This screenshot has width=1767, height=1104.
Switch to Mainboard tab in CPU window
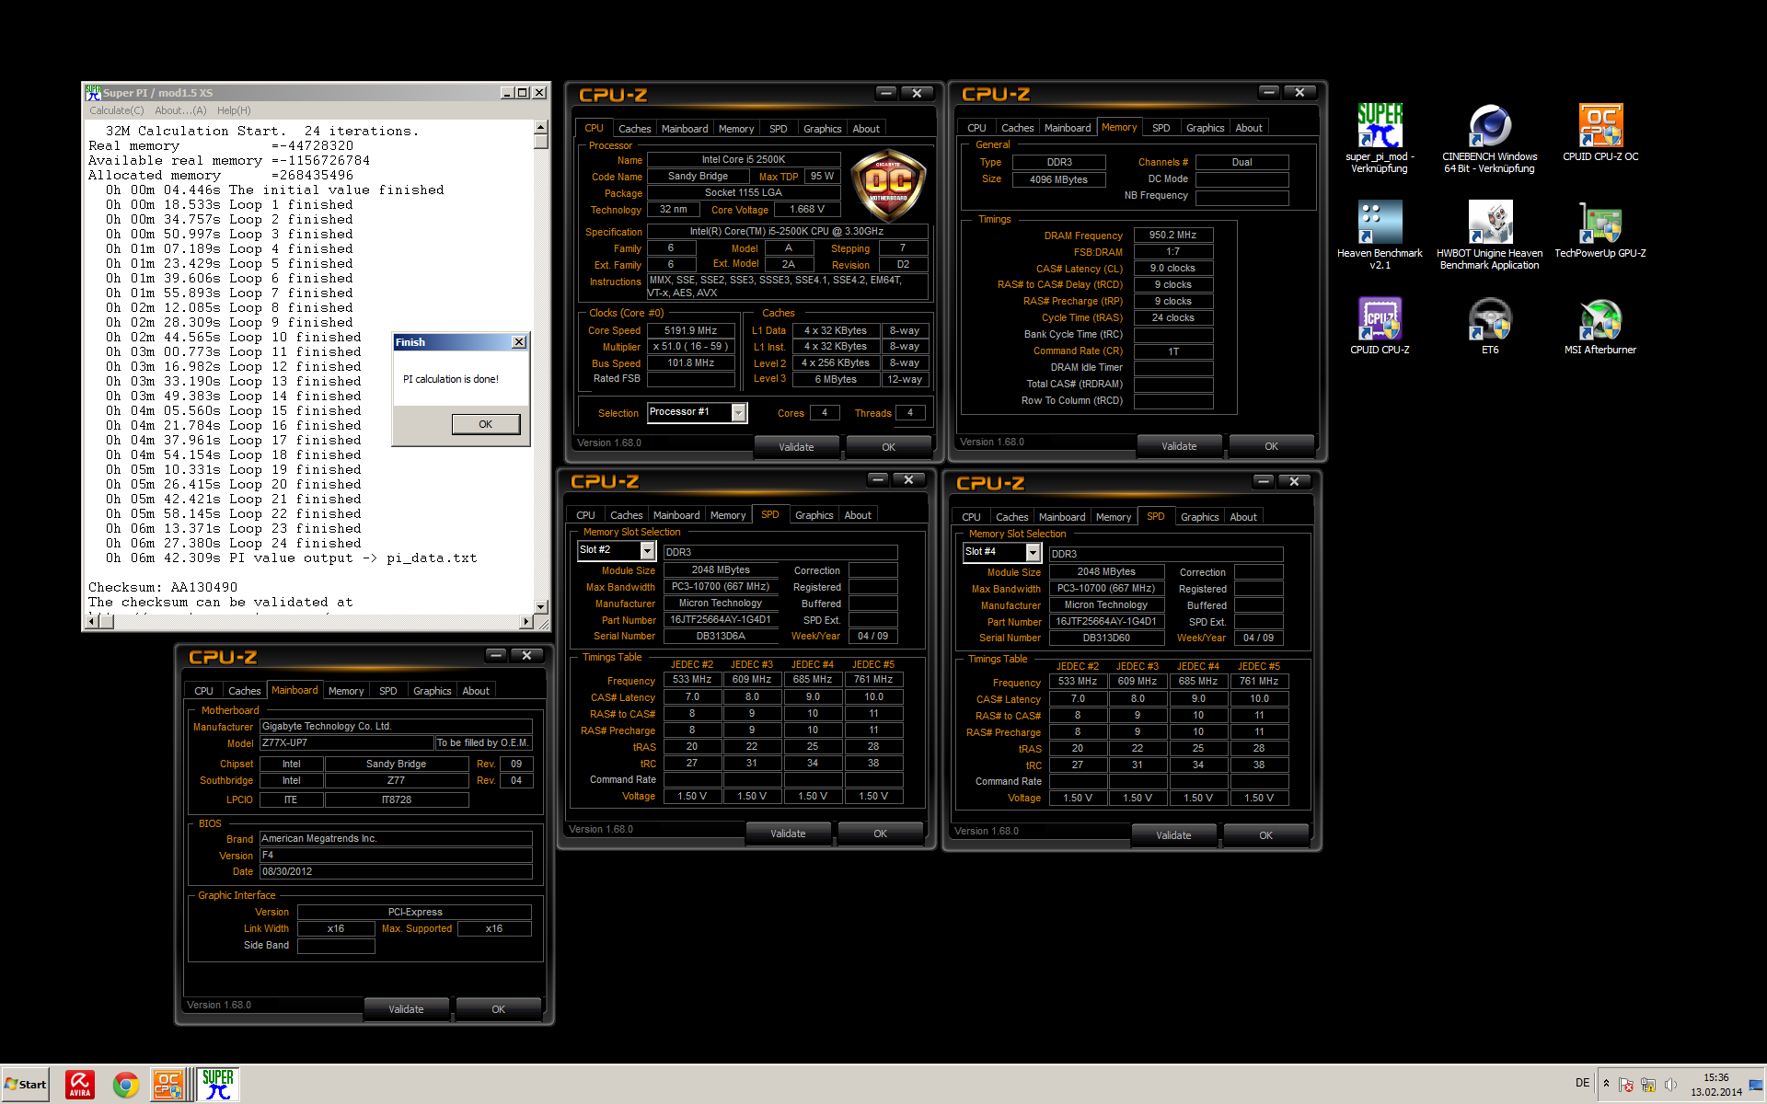pos(685,129)
